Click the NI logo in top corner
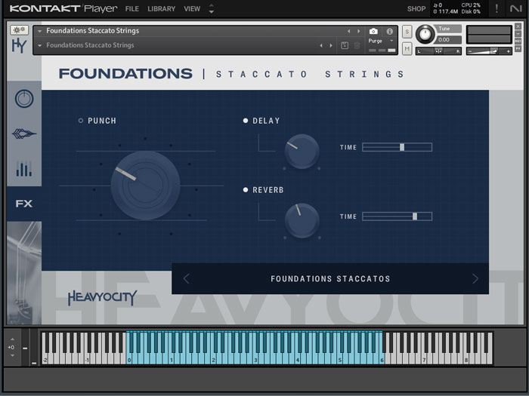This screenshot has height=396, width=529. coord(515,8)
